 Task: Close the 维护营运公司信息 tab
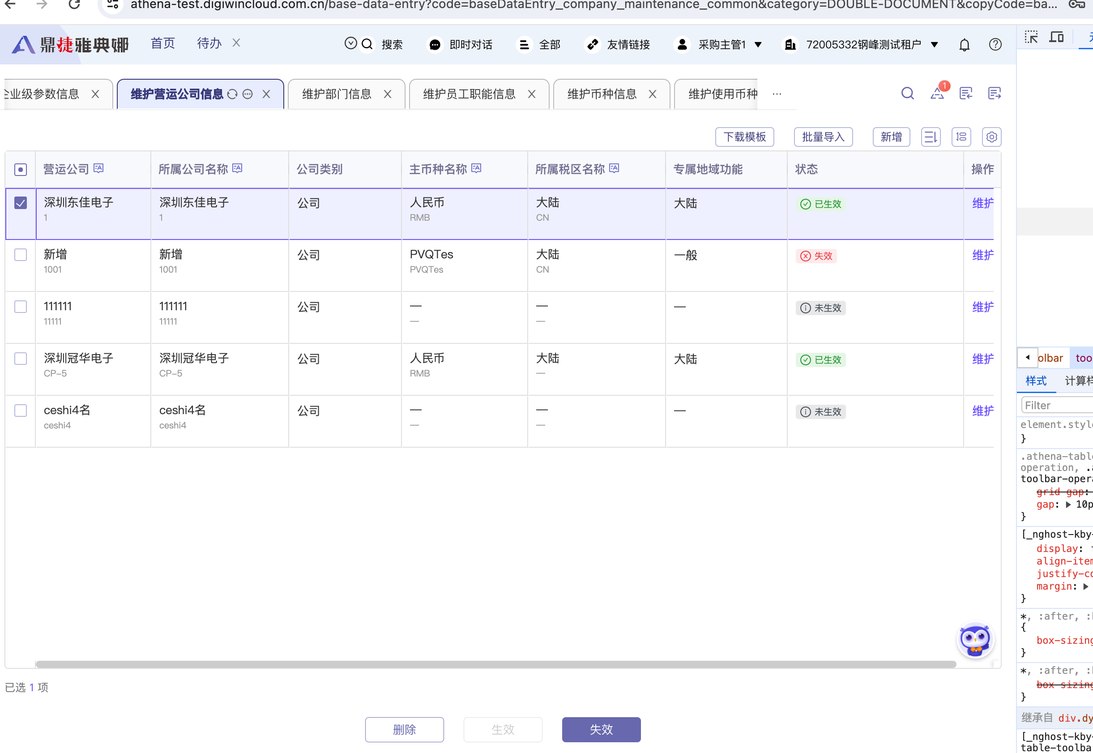(x=266, y=94)
